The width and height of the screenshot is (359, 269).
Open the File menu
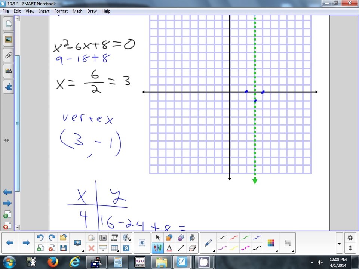point(6,11)
